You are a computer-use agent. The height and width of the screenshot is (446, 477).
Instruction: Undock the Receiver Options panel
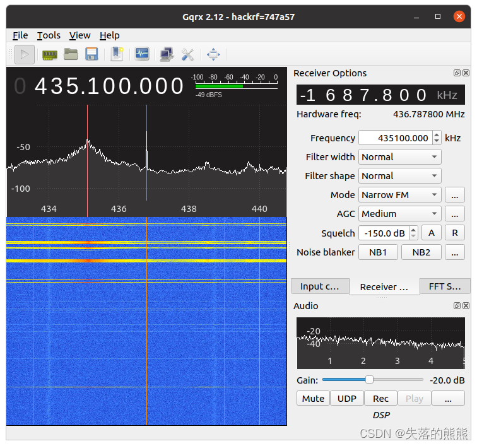click(x=457, y=73)
